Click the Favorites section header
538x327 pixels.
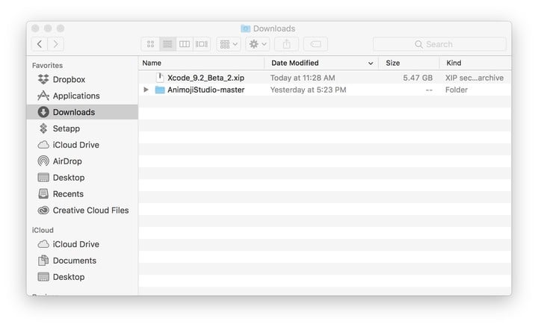pyautogui.click(x=47, y=66)
